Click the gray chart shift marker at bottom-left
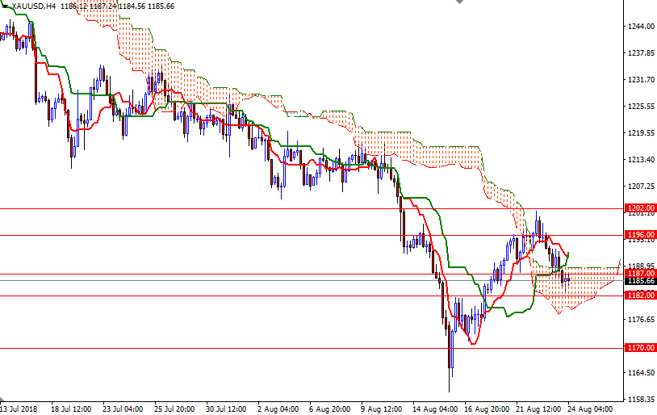657x415 pixels. coord(3,400)
